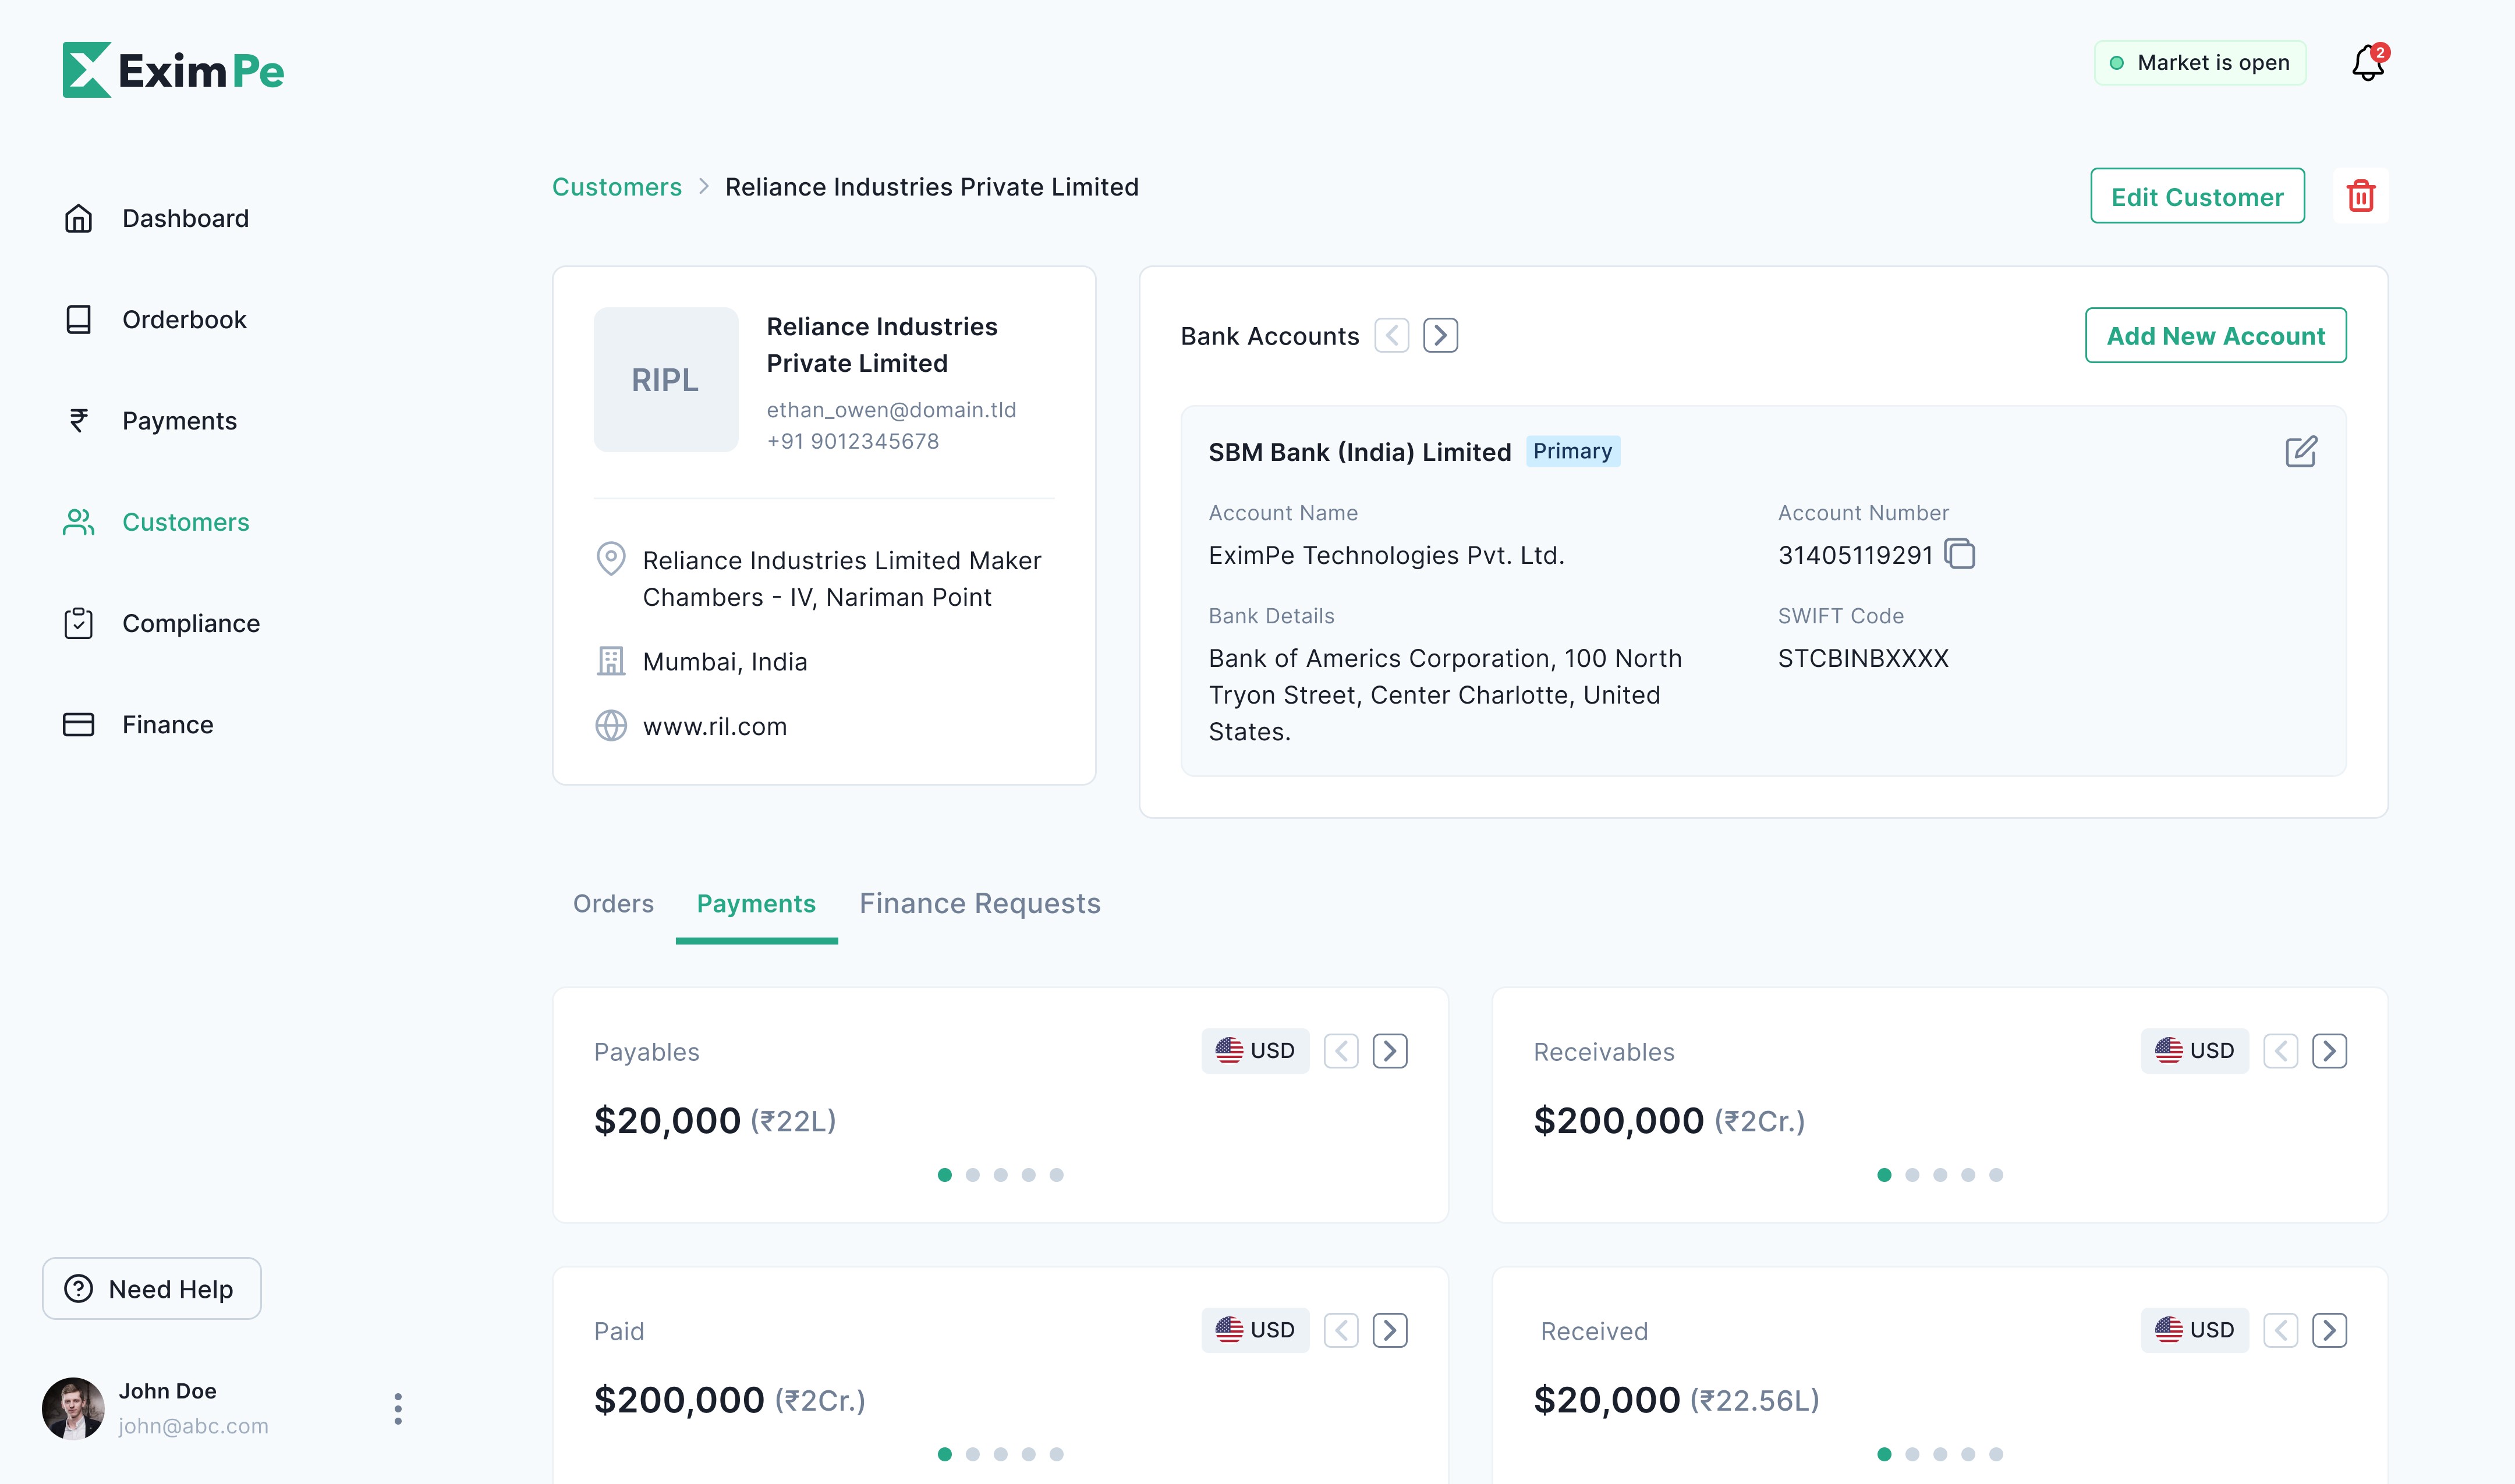
Task: Go to next Payables currency
Action: click(x=1390, y=1050)
